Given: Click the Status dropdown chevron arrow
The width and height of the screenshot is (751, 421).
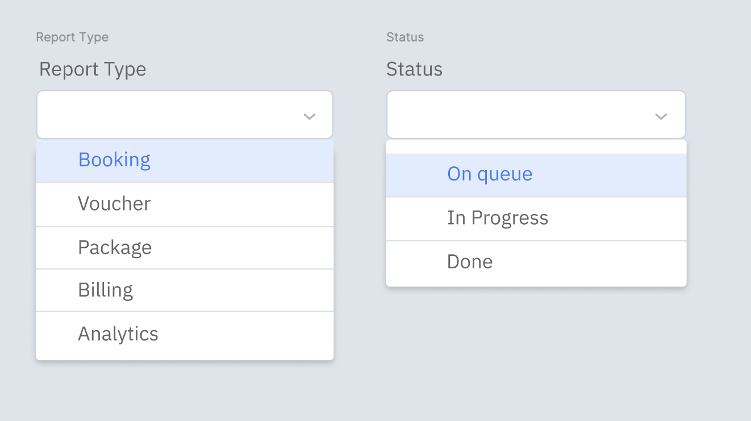Looking at the screenshot, I should [660, 117].
